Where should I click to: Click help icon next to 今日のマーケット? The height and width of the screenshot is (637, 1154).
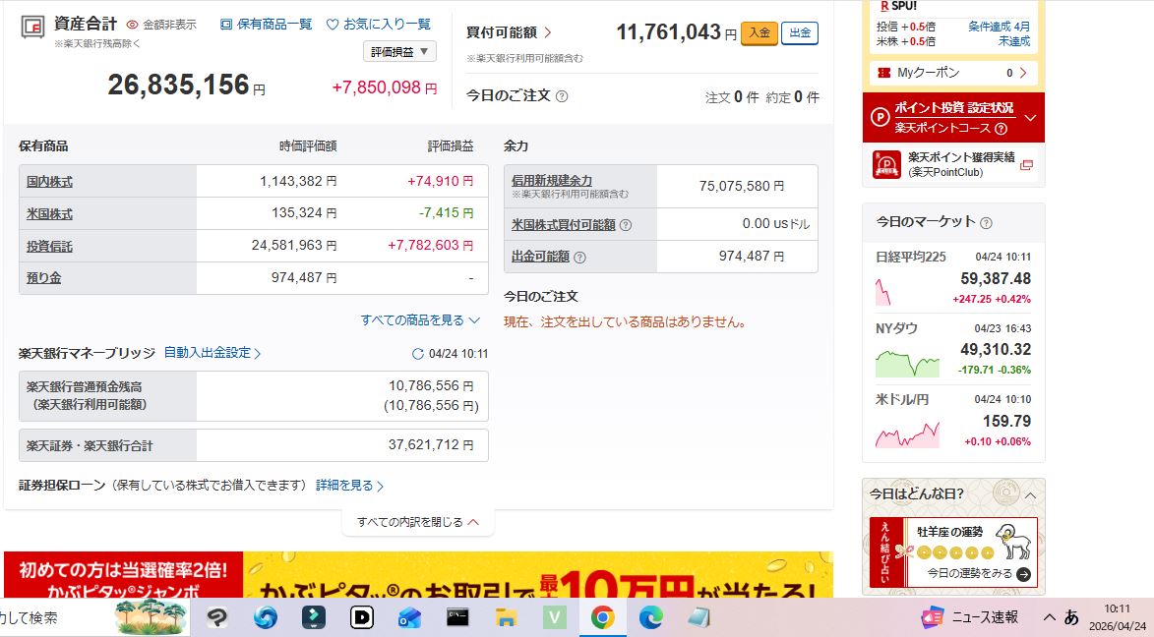(986, 223)
